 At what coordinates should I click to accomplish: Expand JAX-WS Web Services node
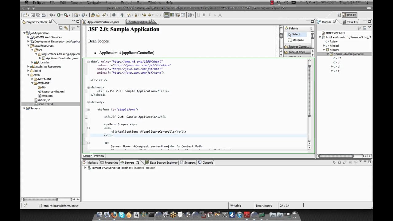coord(28,37)
